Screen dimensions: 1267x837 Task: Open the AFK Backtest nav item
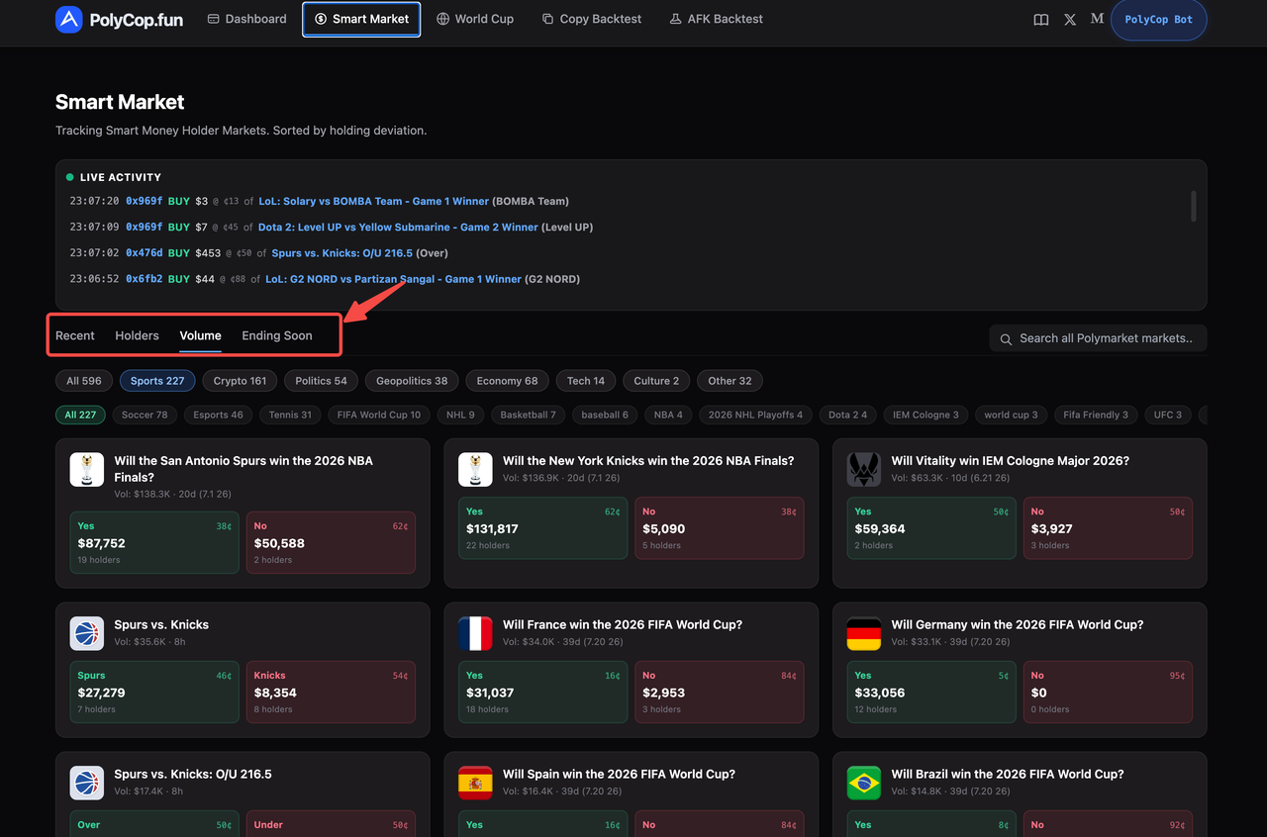pyautogui.click(x=717, y=19)
